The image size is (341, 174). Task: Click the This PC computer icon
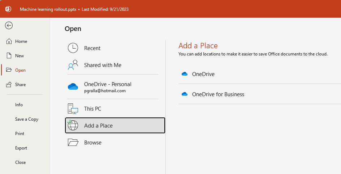click(x=73, y=108)
